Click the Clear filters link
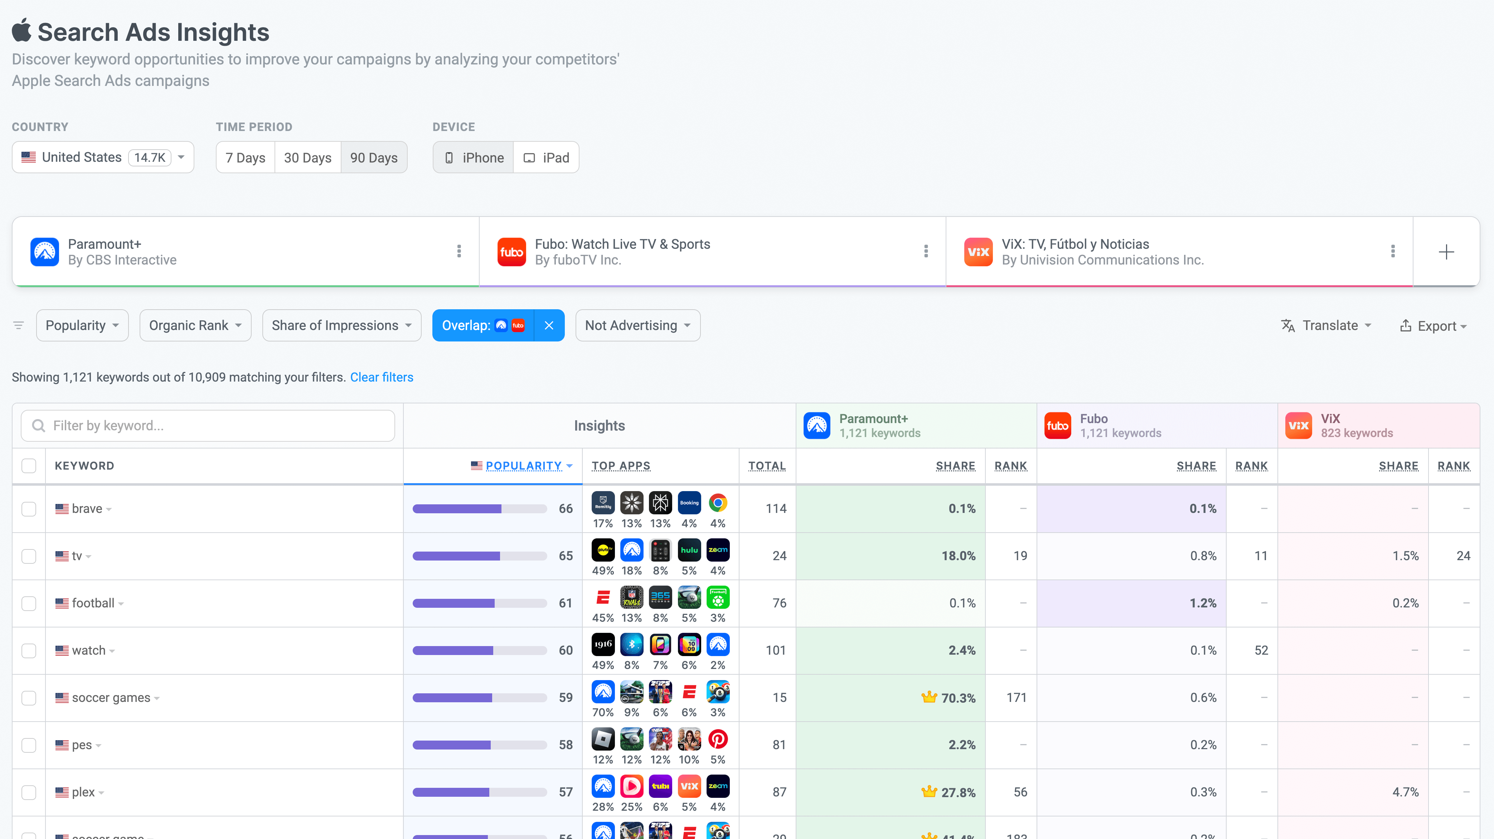Viewport: 1494px width, 839px height. pyautogui.click(x=382, y=377)
